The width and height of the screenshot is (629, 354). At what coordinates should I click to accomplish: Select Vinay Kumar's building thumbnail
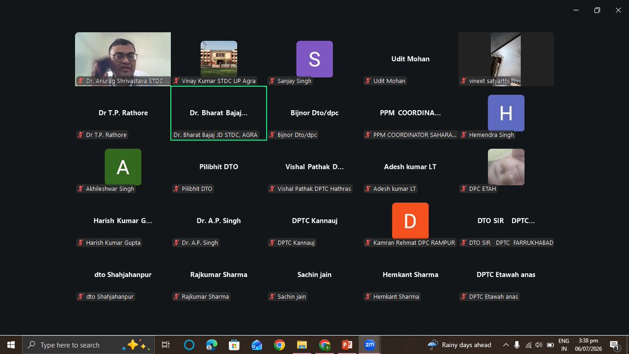click(219, 58)
